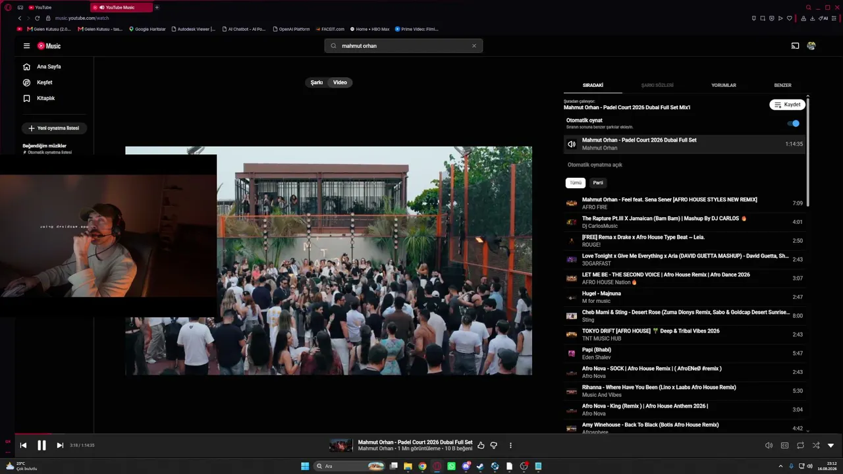Click the now-playing album thumbnail in player bar

pos(340,446)
